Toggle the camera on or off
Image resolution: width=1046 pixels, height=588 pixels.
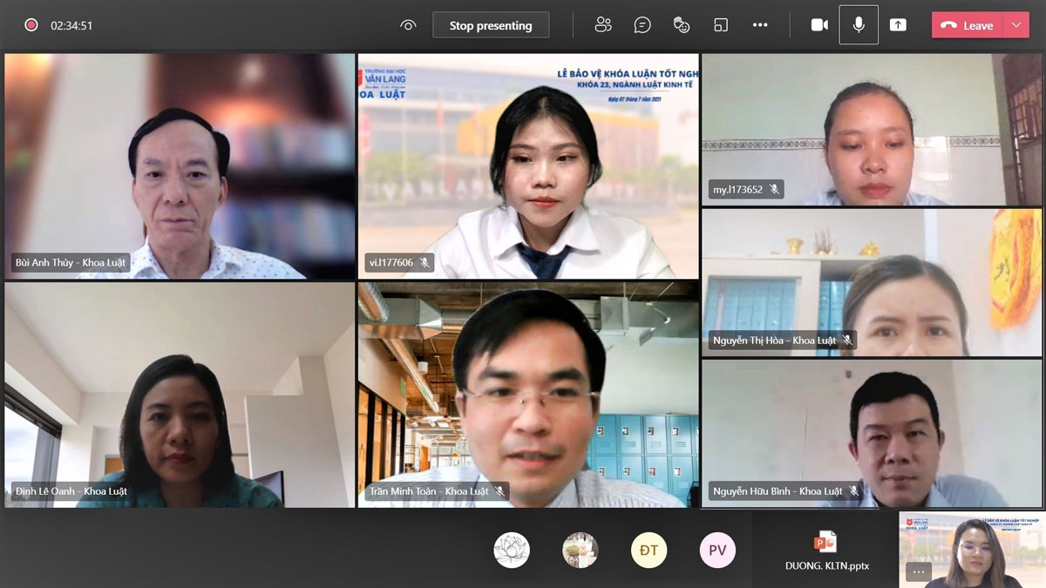tap(819, 25)
